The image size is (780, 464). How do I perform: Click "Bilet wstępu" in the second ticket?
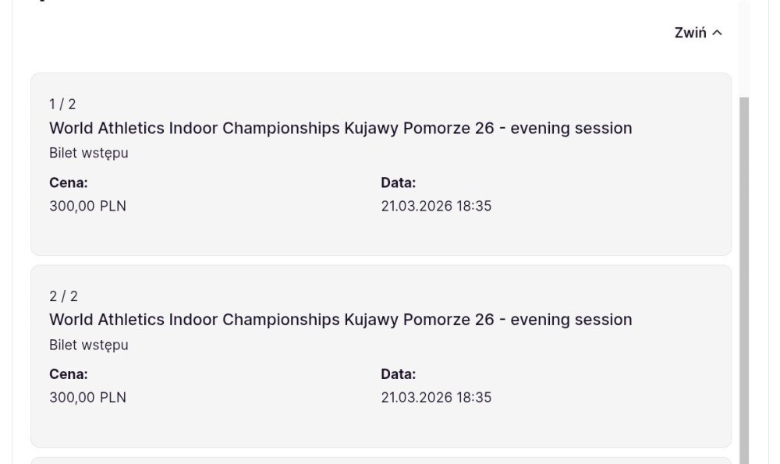[89, 345]
